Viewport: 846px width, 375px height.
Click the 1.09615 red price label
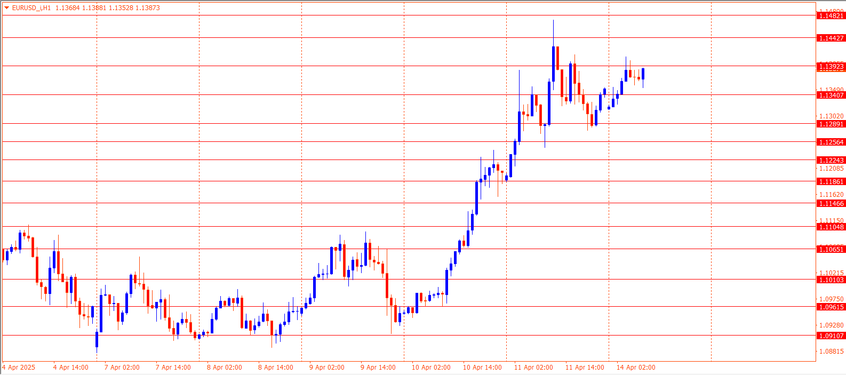832,307
